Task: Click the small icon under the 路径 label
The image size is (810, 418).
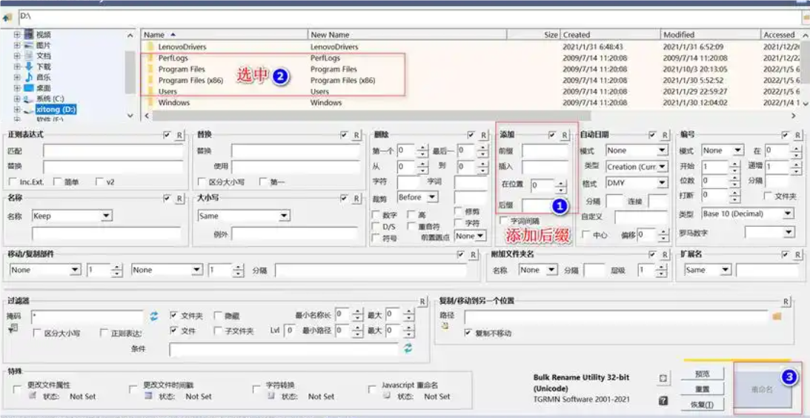Action: (x=444, y=326)
